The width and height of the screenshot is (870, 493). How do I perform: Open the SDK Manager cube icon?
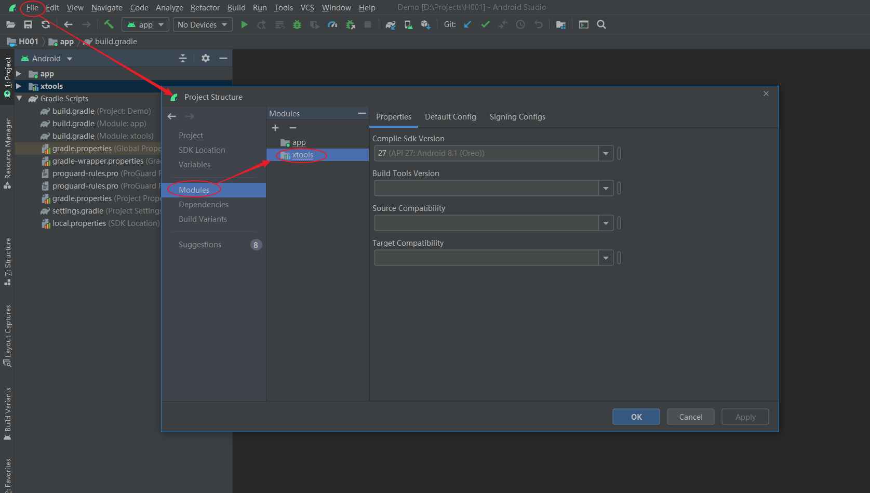tap(426, 24)
